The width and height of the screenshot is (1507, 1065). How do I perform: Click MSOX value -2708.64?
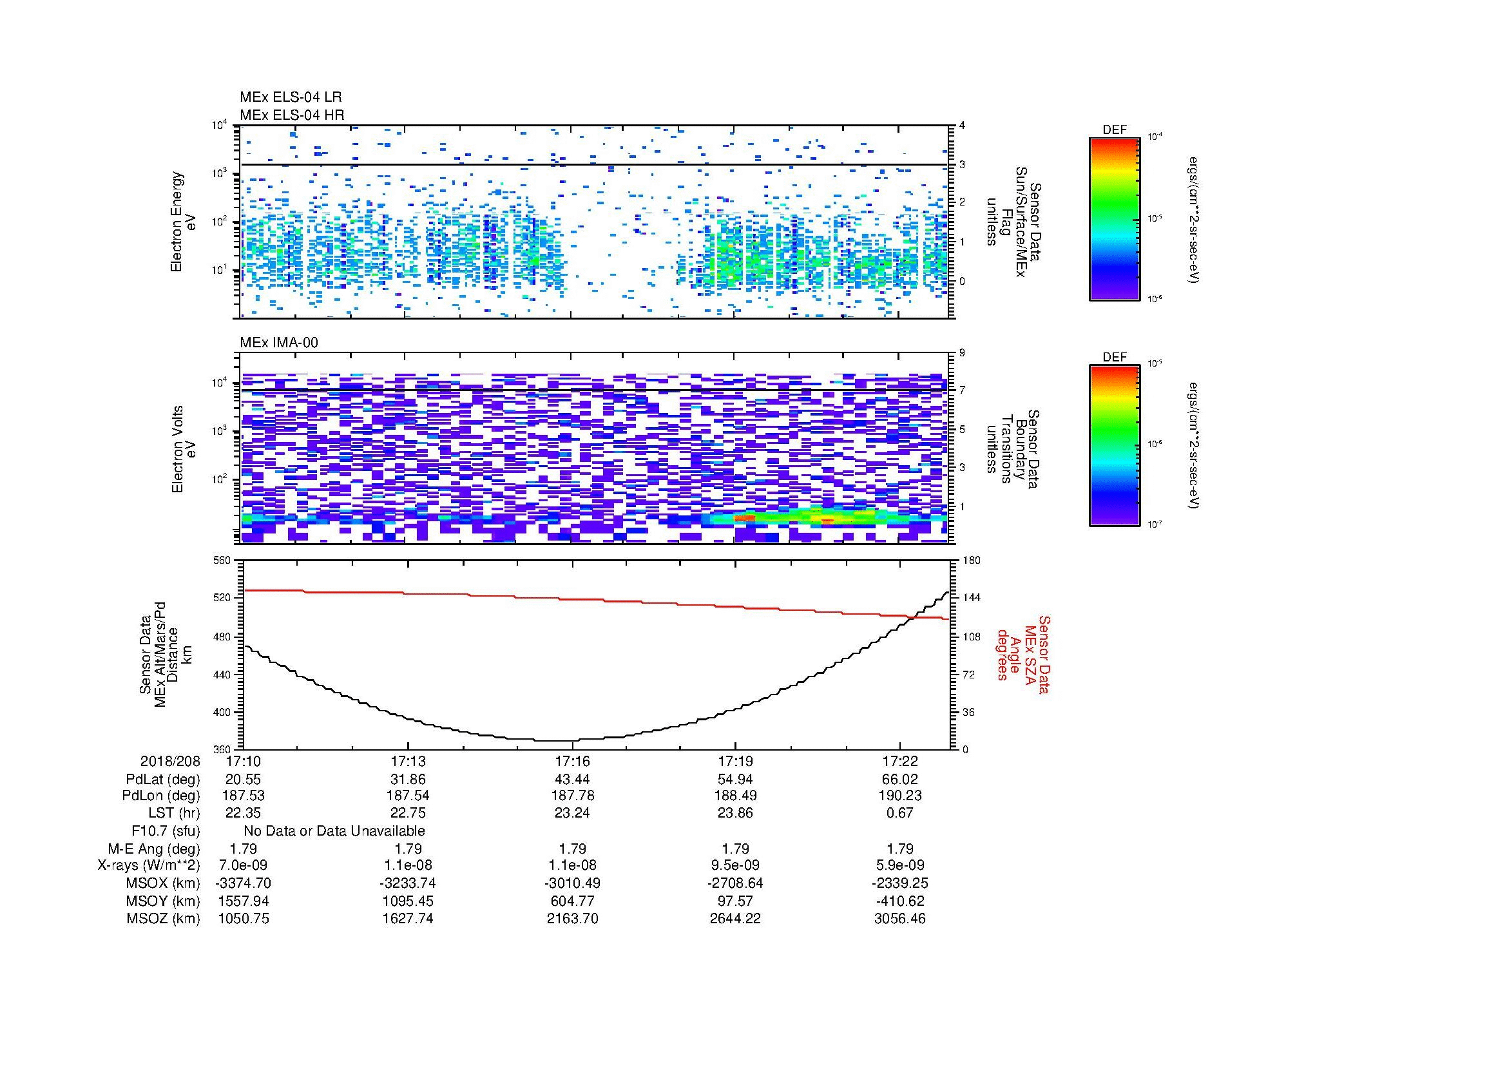[736, 883]
